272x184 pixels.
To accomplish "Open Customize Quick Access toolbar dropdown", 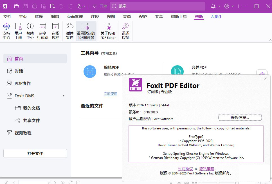I will tap(95, 6).
